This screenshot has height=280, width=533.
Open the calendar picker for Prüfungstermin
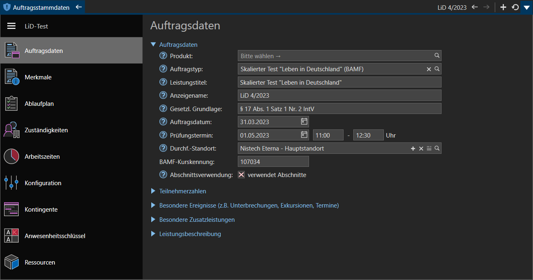point(304,135)
